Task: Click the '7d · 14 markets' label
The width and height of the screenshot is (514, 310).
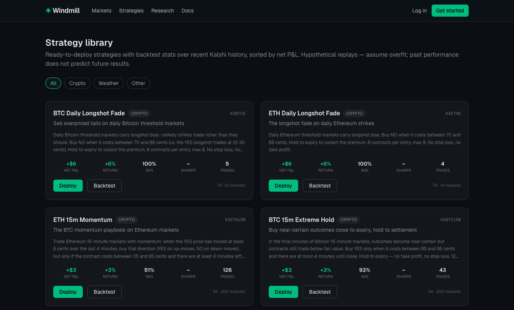Action: [x=446, y=185]
